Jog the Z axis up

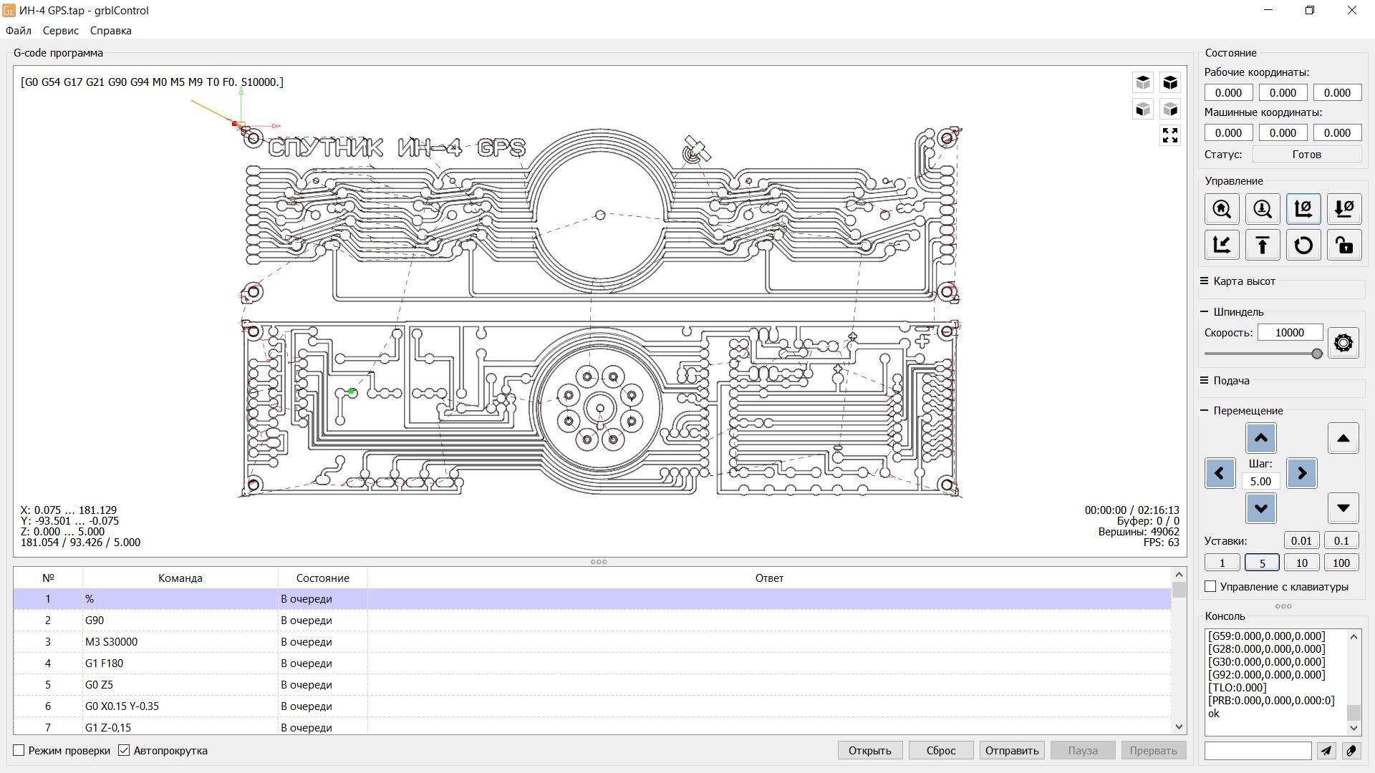1343,438
